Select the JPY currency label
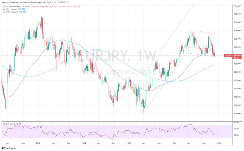This screenshot has width=244, height=151. 237,7
